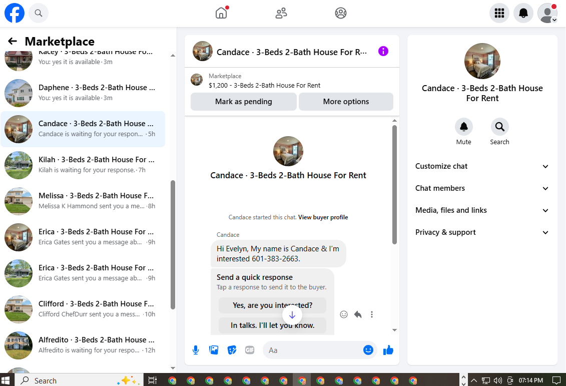Click back arrow next to Marketplace
Screen dimensions: 566x386
(x=13, y=41)
